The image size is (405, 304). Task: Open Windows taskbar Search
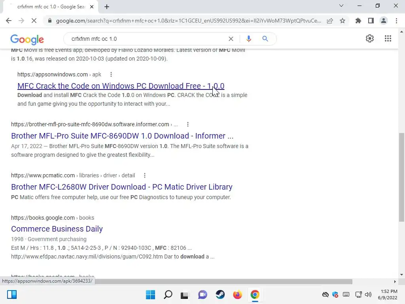[168, 294]
